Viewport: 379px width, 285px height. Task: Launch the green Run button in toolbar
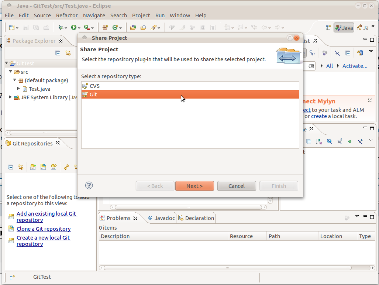point(73,28)
